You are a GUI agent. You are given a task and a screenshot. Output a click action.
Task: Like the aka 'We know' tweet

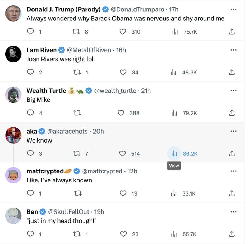(x=123, y=154)
